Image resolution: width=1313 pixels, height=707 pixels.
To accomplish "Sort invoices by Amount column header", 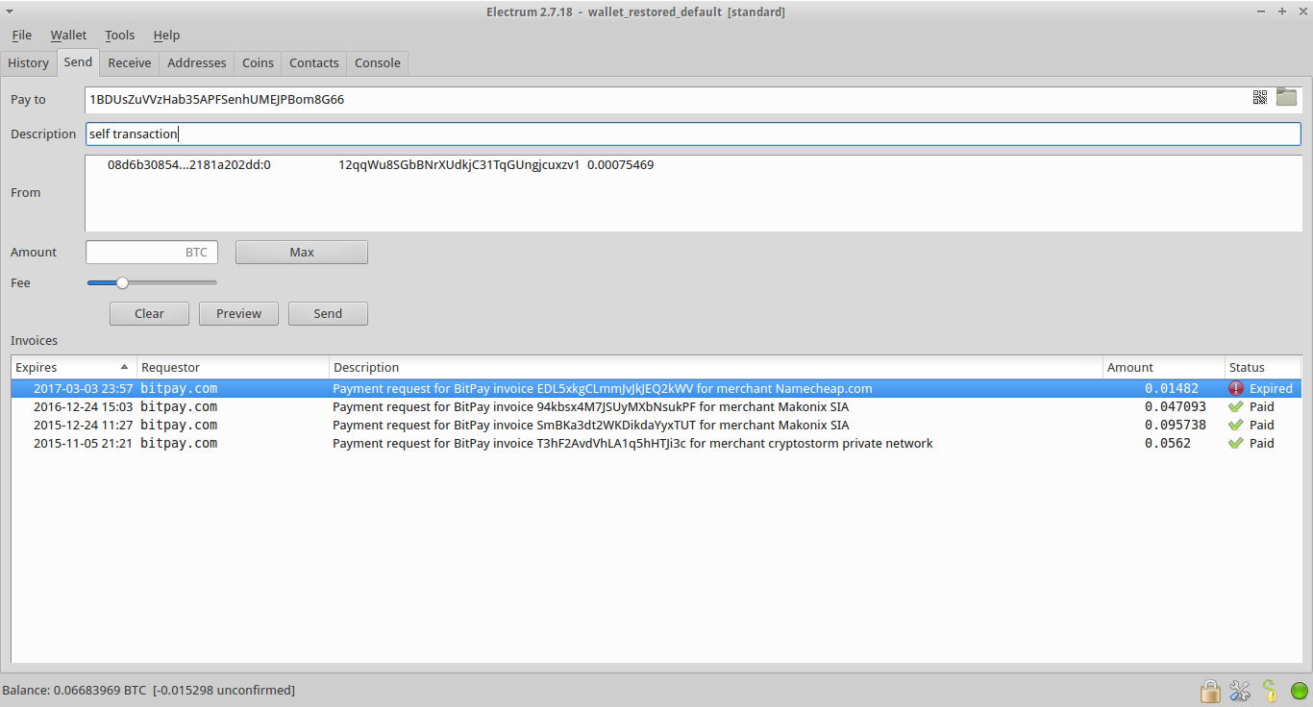I will tap(1163, 368).
